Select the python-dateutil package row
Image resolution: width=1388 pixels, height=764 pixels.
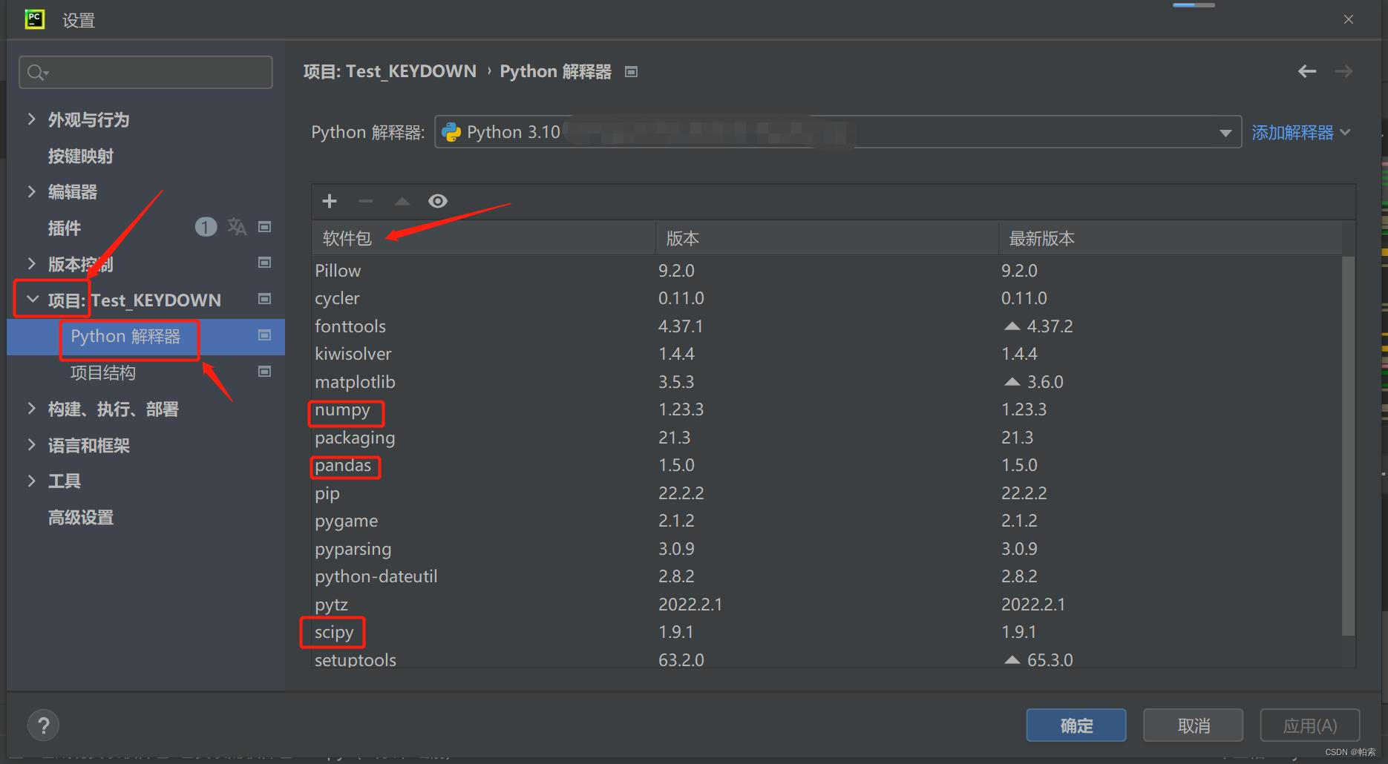point(827,576)
